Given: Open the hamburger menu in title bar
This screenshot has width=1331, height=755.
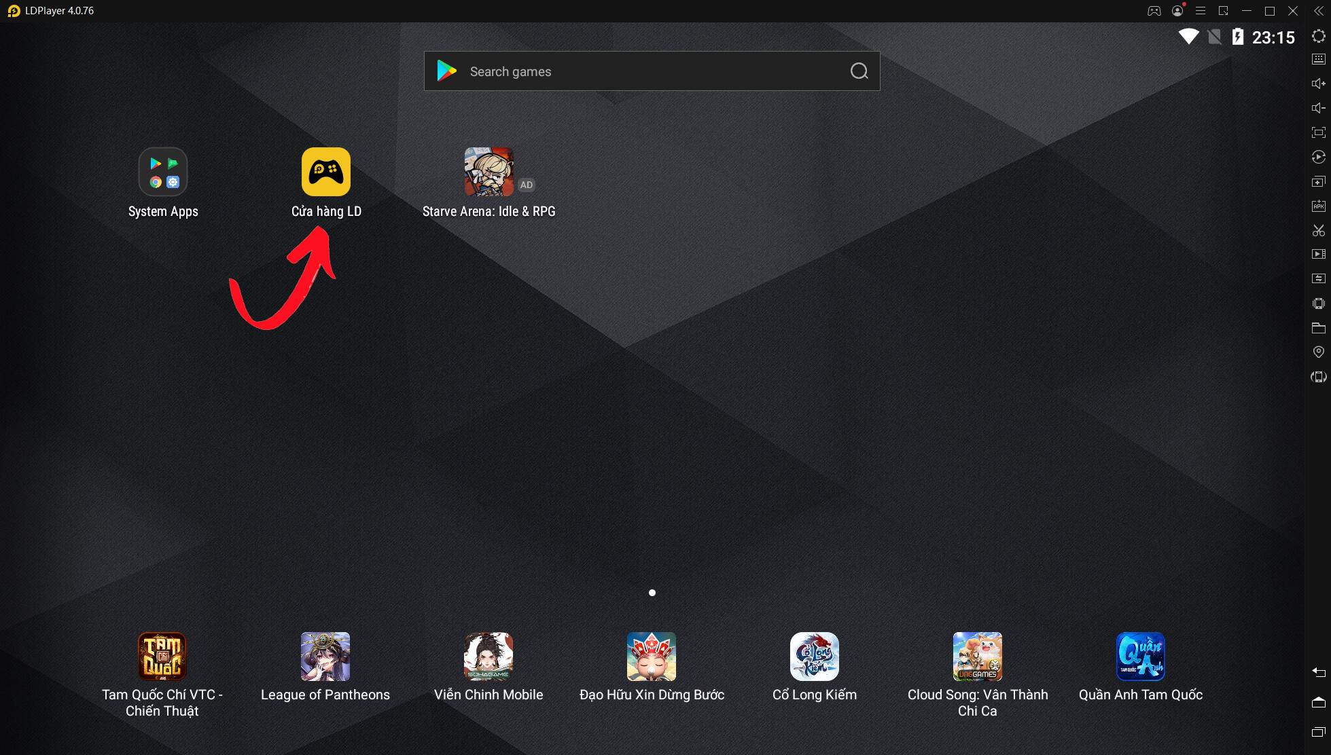Looking at the screenshot, I should pyautogui.click(x=1201, y=11).
